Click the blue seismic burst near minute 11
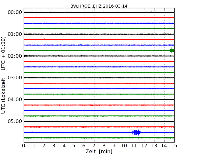This screenshot has height=158, width=198. [x=137, y=132]
